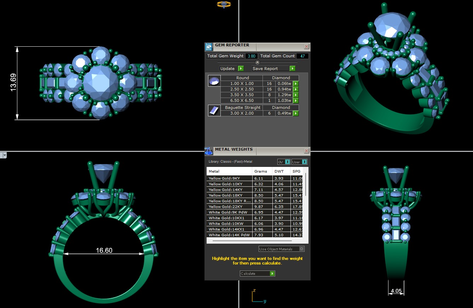Viewport: 473px width, 308px height.
Task: Enable Use Object Materials option
Action: [x=282, y=249]
